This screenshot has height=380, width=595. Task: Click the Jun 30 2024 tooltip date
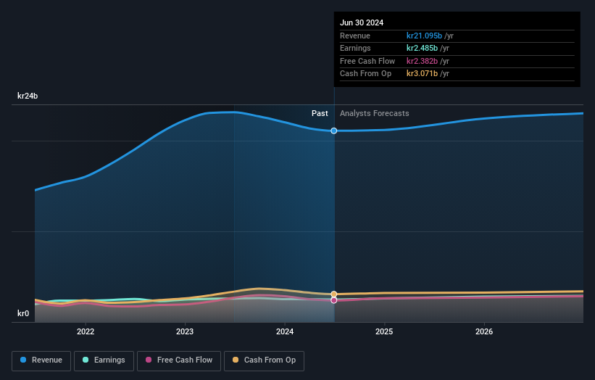(x=362, y=22)
